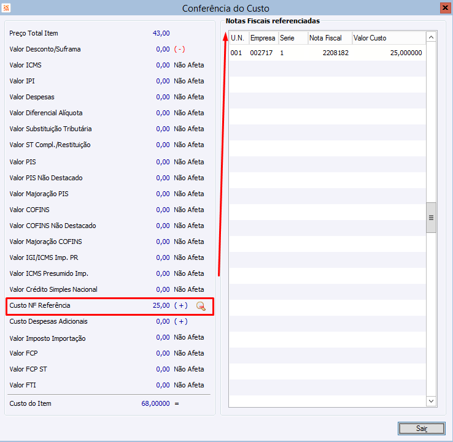Click the Valor ICMS Presumido Imp. label
Screen dimensions: 453x442
click(49, 273)
